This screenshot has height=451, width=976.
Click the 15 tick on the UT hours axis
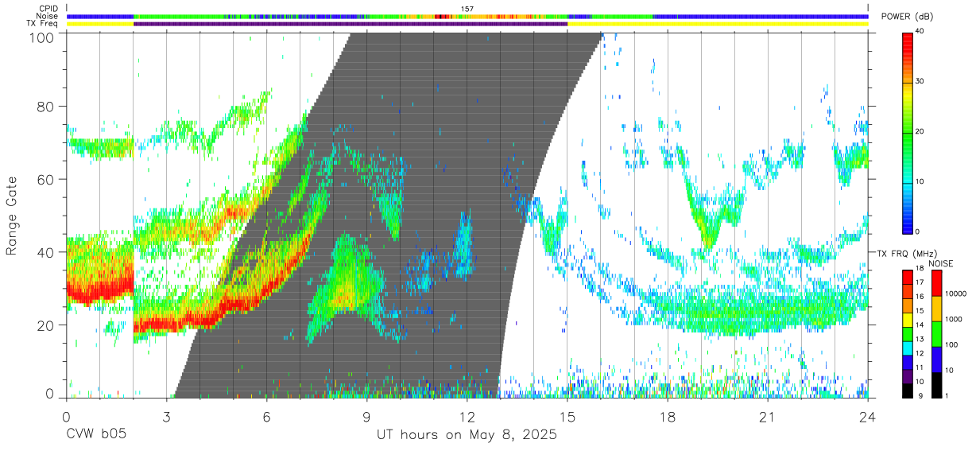[x=567, y=417]
